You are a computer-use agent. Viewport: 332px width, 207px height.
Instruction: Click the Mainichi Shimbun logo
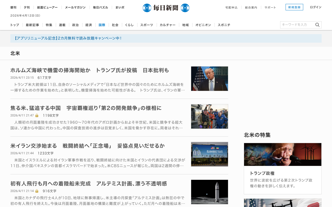(166, 8)
